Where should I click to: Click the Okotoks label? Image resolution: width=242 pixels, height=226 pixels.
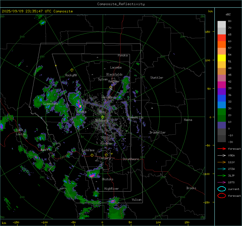108,179
